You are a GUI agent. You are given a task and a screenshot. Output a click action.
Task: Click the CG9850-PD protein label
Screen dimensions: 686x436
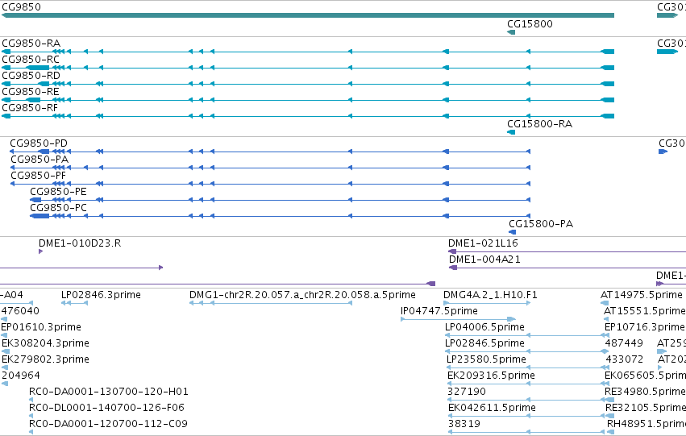(39, 143)
